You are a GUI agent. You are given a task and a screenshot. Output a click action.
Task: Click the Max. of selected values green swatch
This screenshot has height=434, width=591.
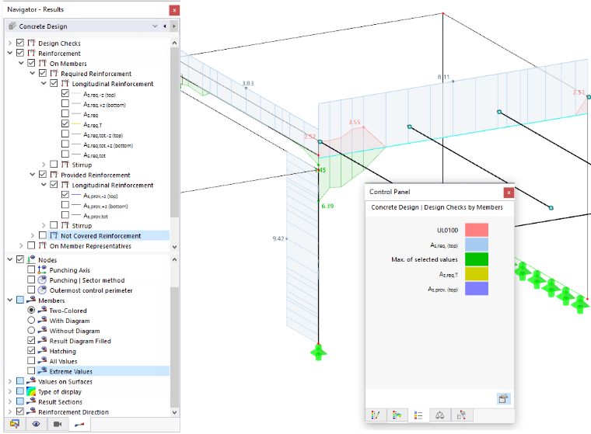coord(477,259)
